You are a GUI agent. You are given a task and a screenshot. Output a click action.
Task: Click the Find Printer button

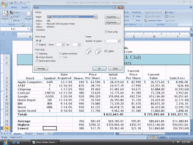click(x=113, y=23)
